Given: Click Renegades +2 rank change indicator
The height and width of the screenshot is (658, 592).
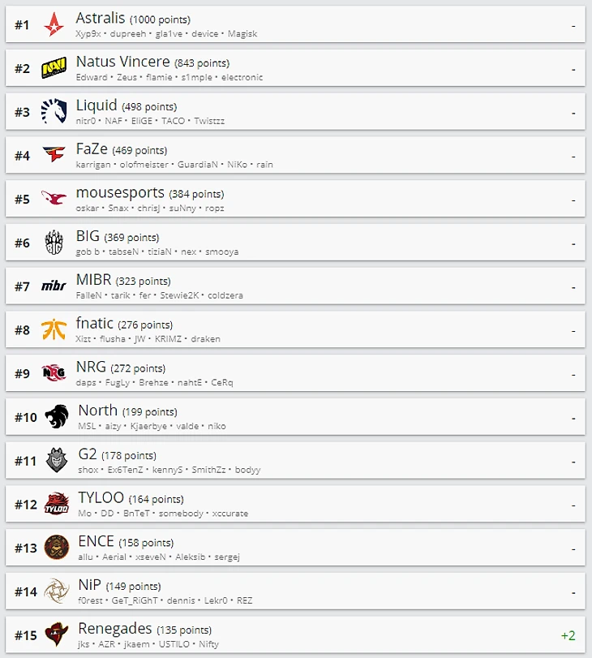Looking at the screenshot, I should [568, 635].
